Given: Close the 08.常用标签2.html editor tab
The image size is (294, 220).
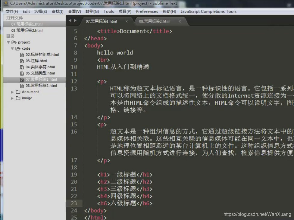Looking at the screenshot, I should pyautogui.click(x=180, y=22).
